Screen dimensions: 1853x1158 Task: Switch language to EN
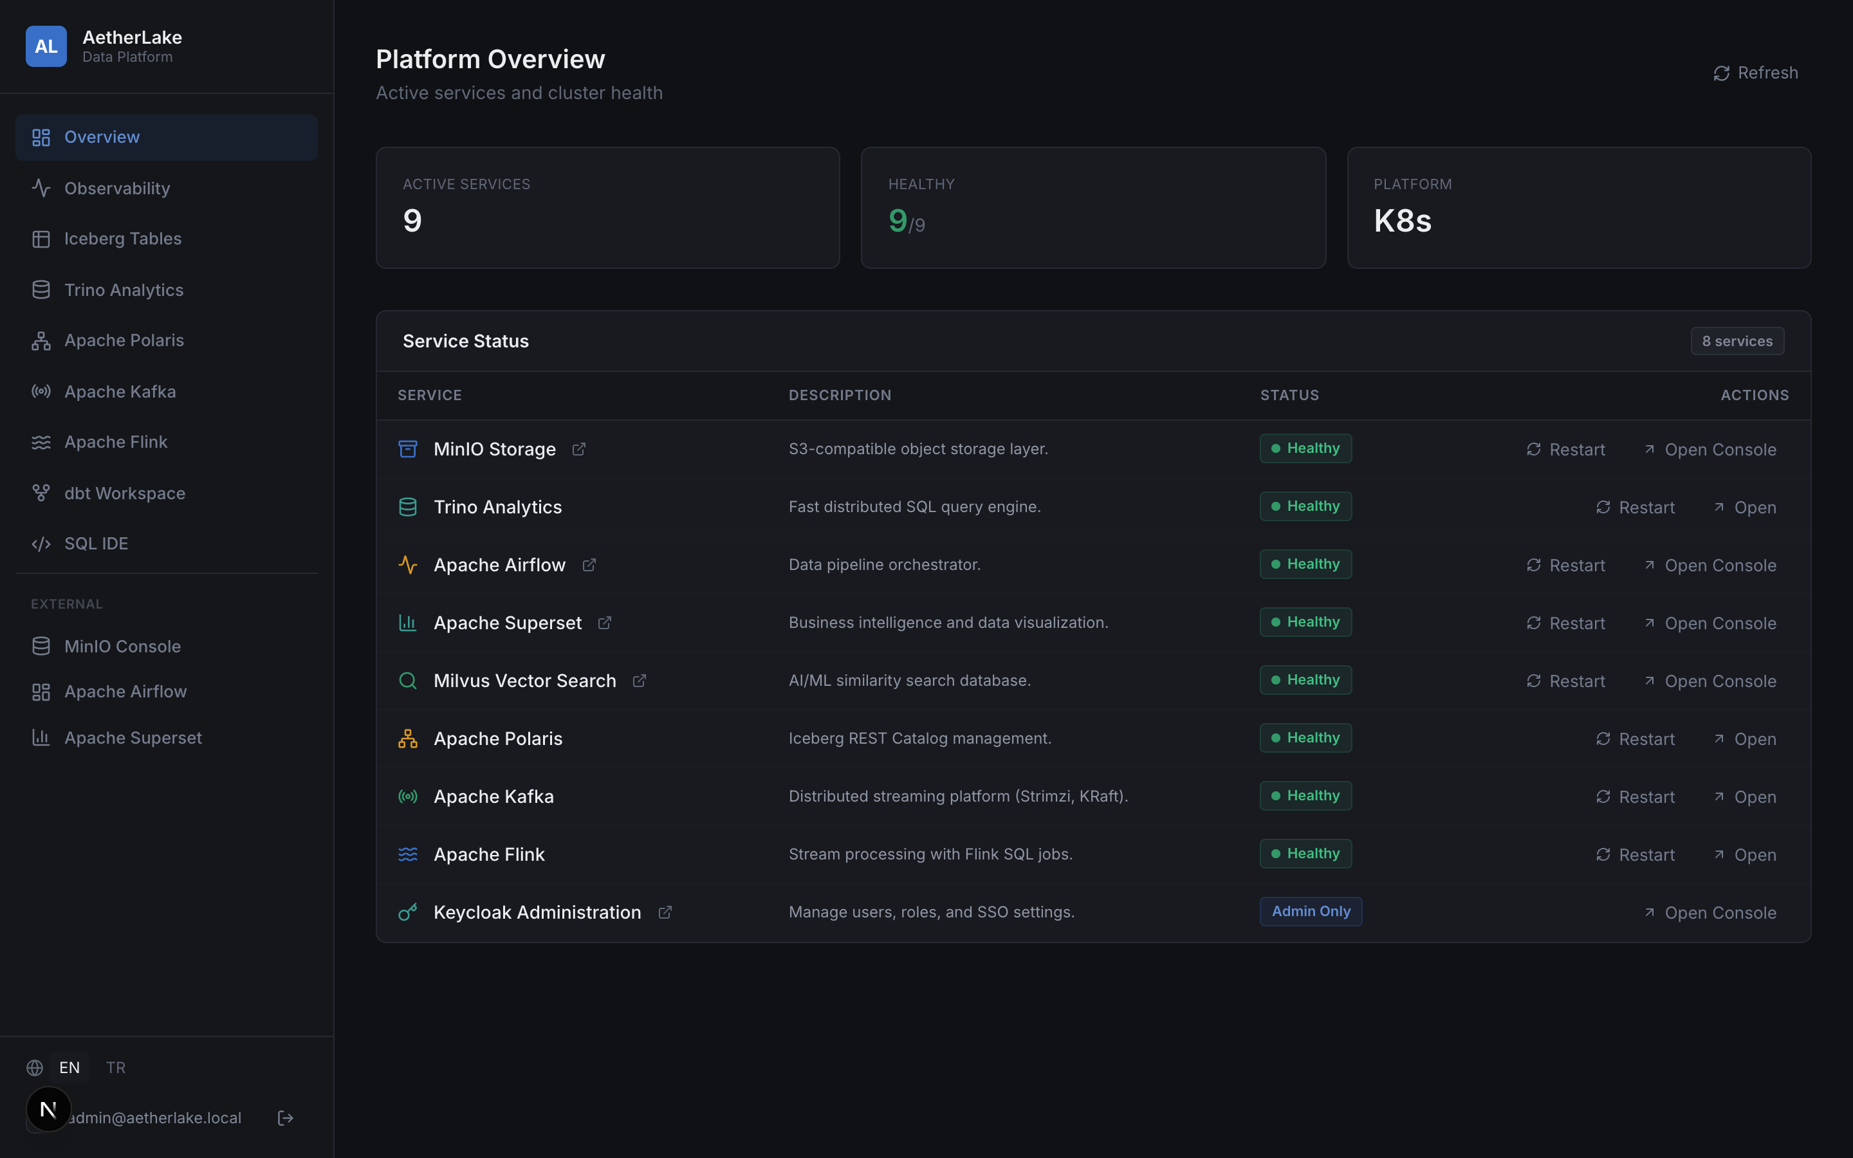click(69, 1068)
